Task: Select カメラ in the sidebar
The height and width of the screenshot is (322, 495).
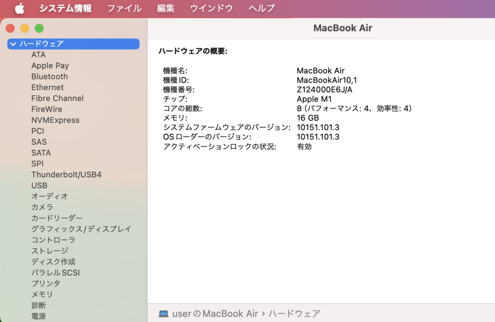Action: (42, 207)
